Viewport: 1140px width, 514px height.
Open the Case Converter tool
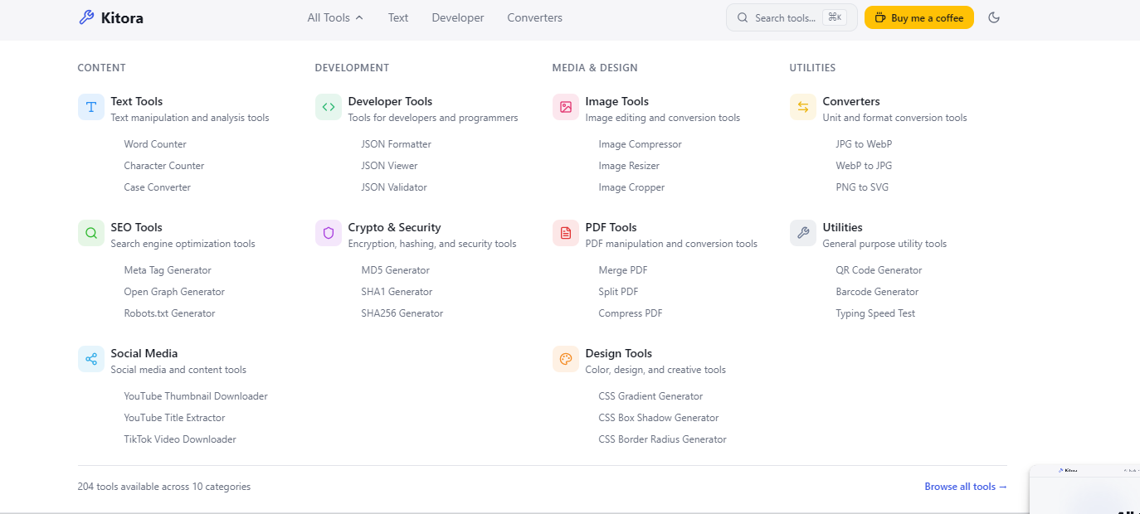tap(157, 187)
